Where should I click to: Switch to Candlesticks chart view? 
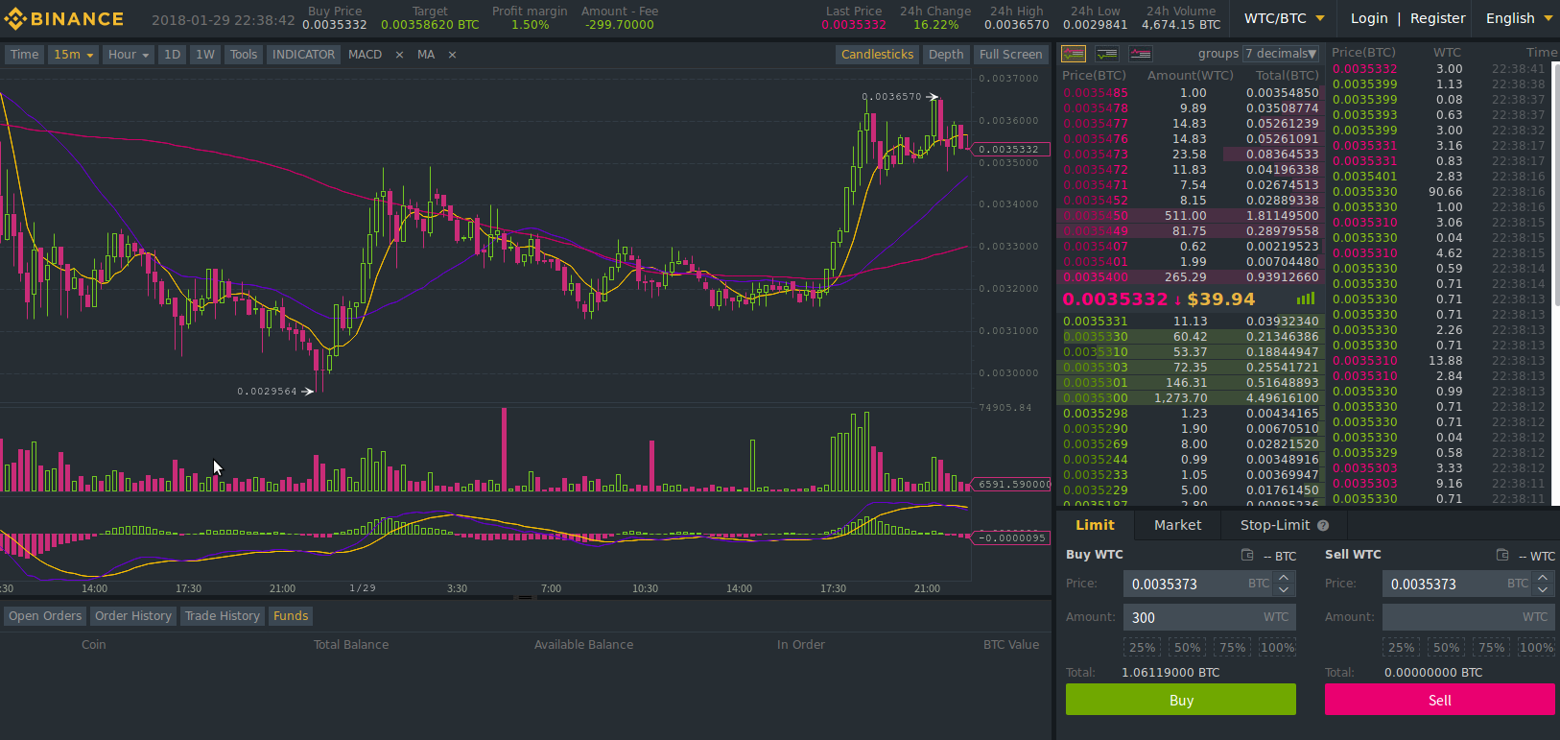coord(877,55)
